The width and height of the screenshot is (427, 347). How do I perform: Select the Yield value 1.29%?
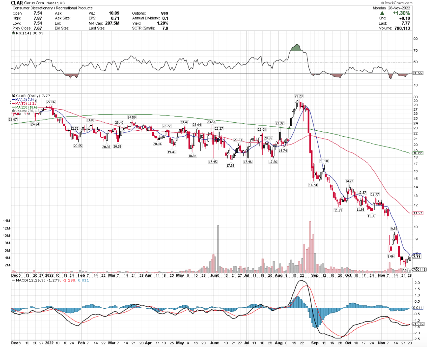(162, 23)
